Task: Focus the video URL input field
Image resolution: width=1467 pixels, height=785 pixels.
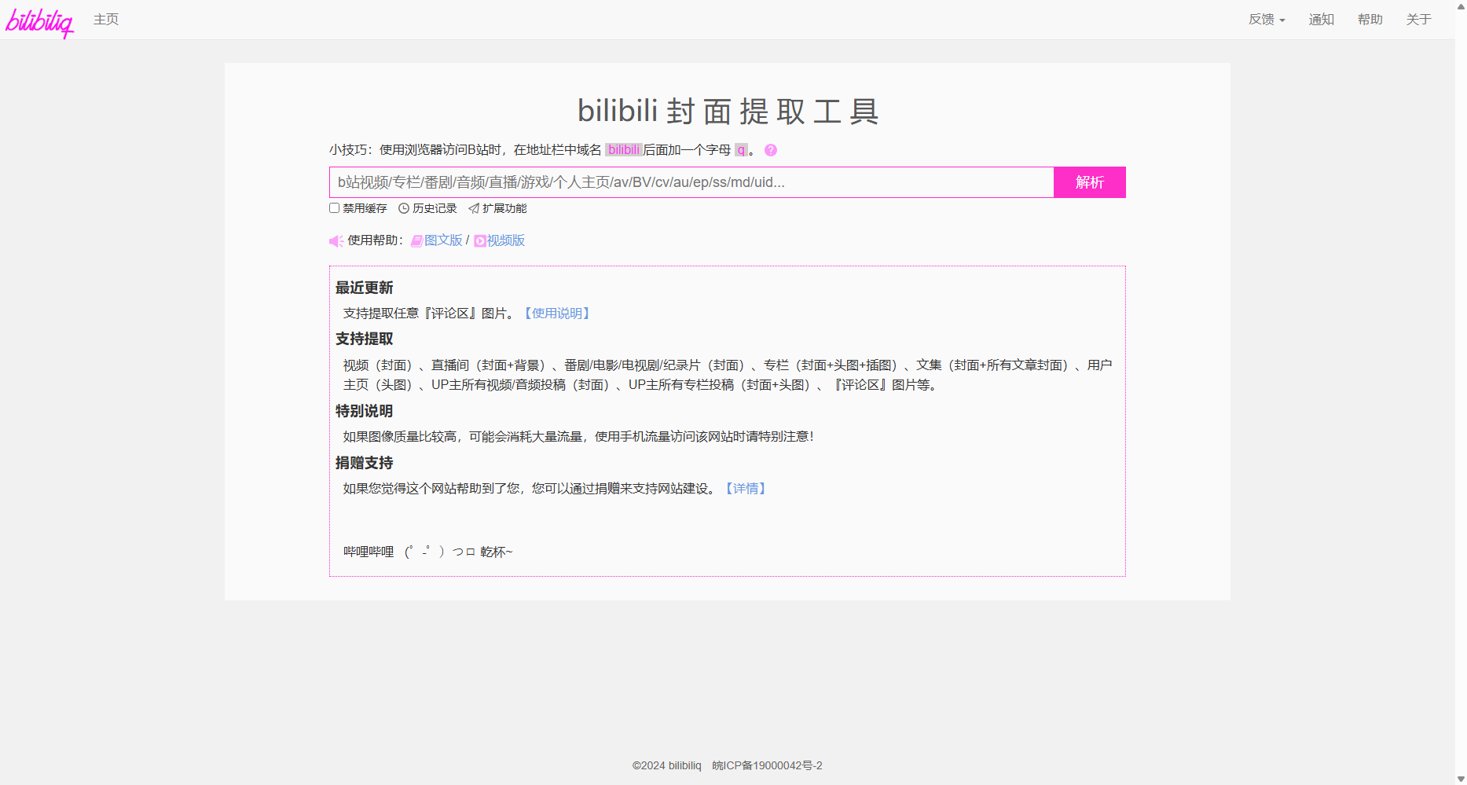Action: click(691, 182)
